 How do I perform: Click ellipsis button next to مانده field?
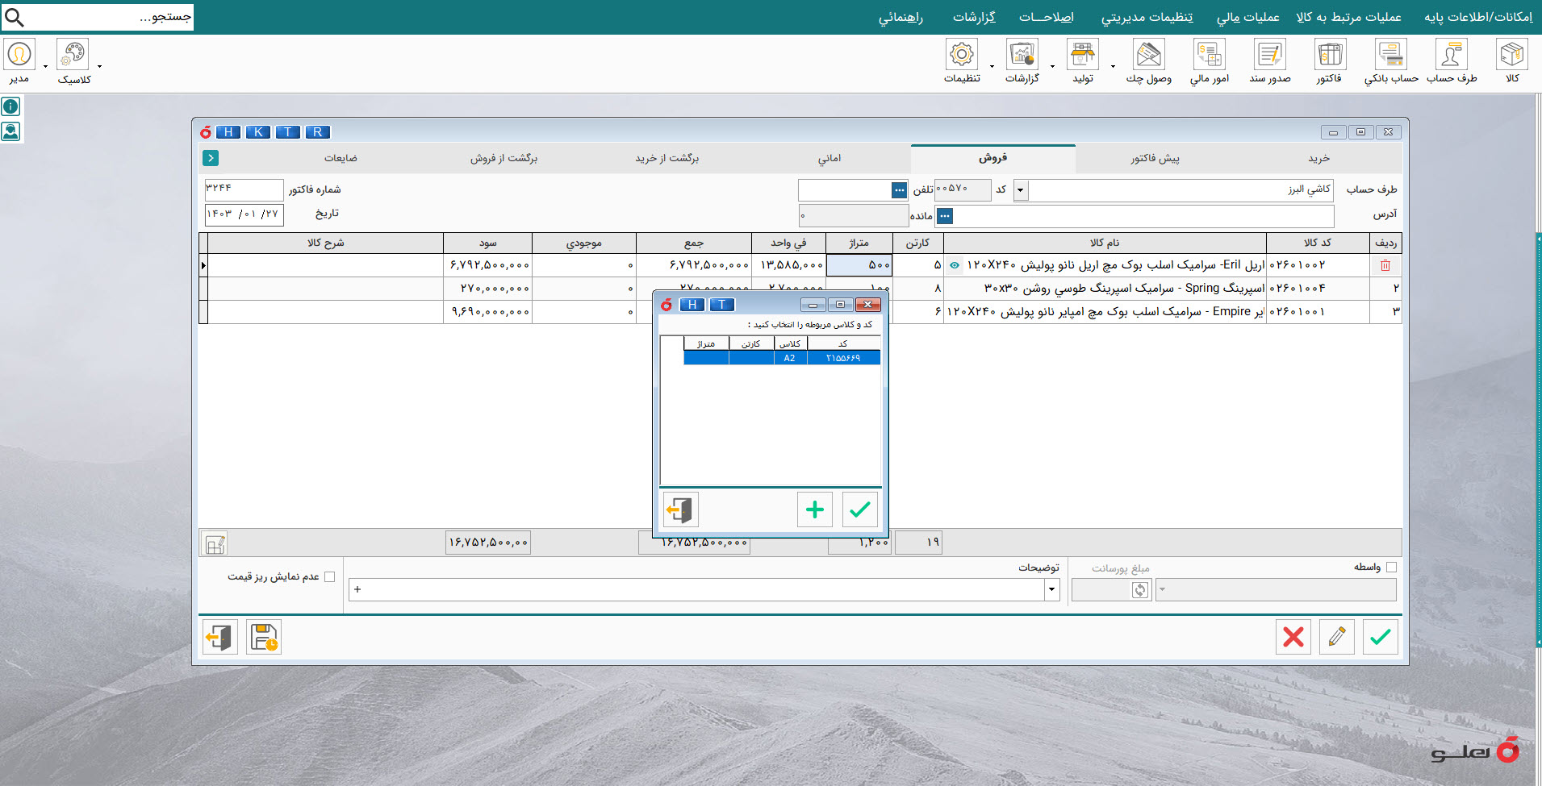pos(945,216)
